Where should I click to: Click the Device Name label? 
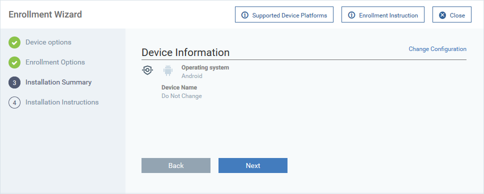(179, 87)
